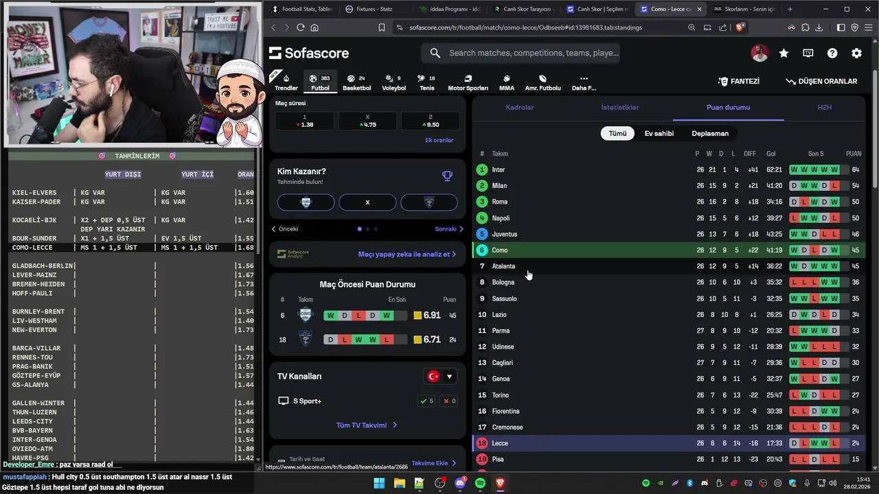Open the Brave Shields lion icon

click(x=740, y=27)
